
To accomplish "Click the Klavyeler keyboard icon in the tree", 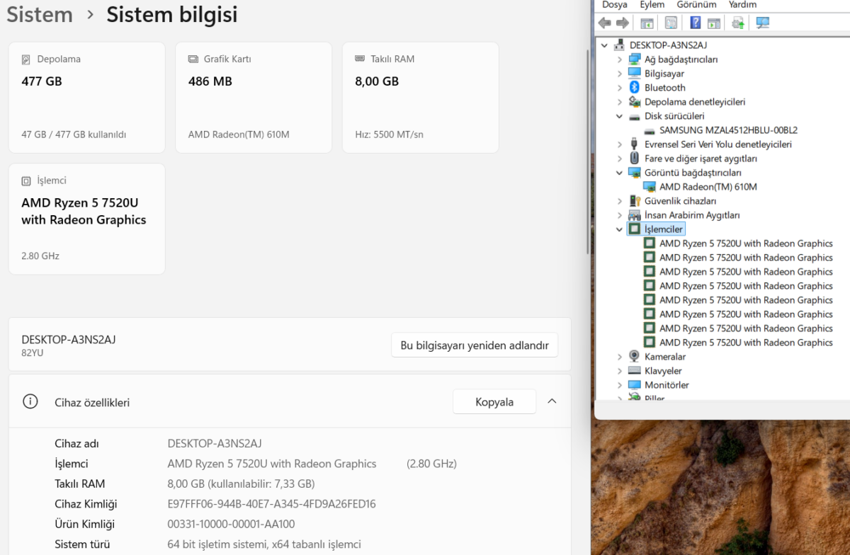I will pos(635,370).
